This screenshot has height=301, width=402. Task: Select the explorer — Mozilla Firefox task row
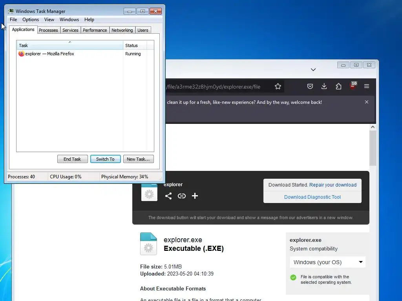click(x=85, y=54)
